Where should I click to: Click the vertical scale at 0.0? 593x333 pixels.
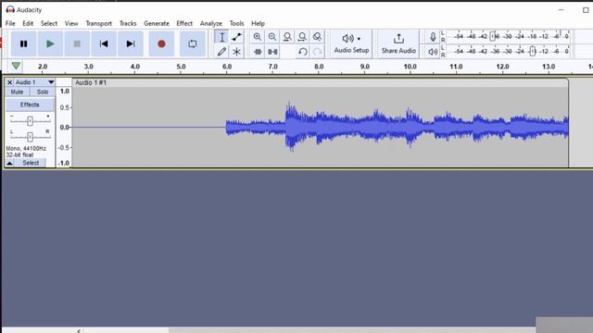click(x=65, y=128)
